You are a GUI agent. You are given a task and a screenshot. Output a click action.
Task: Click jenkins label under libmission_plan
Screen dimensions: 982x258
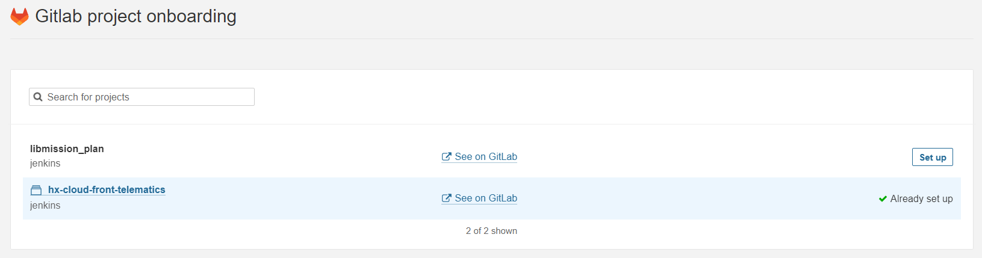pyautogui.click(x=45, y=163)
